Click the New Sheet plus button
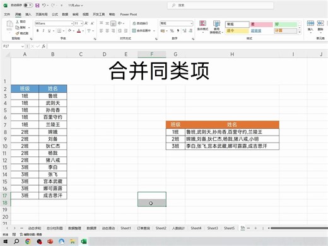The width and height of the screenshot is (328, 246). coord(255,228)
